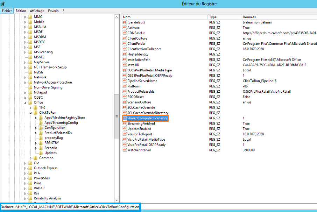Click the UpdatesEnabled value icon
The image size is (317, 212).
point(125,129)
